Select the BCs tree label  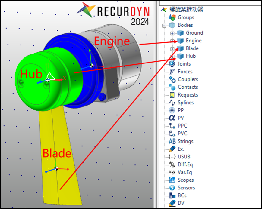pyautogui.click(x=182, y=195)
